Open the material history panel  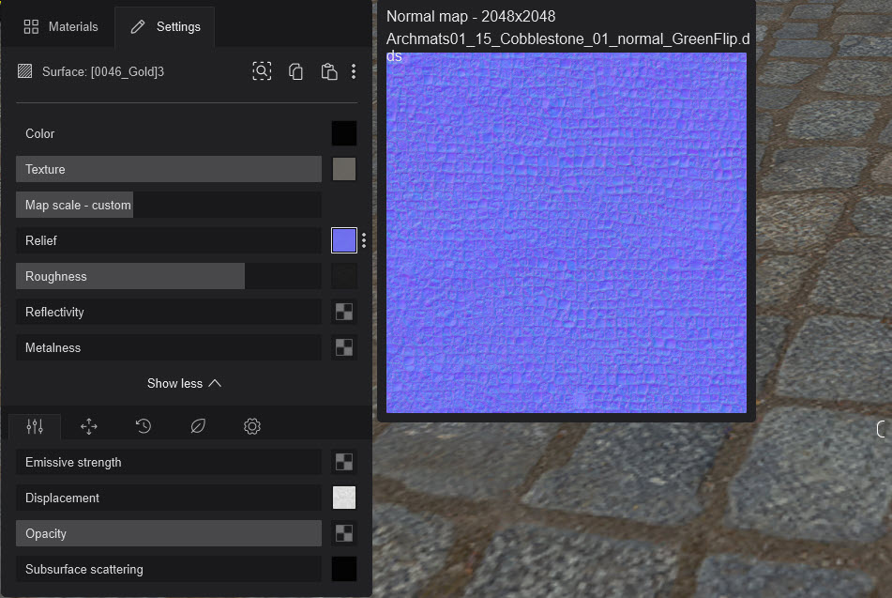click(144, 426)
